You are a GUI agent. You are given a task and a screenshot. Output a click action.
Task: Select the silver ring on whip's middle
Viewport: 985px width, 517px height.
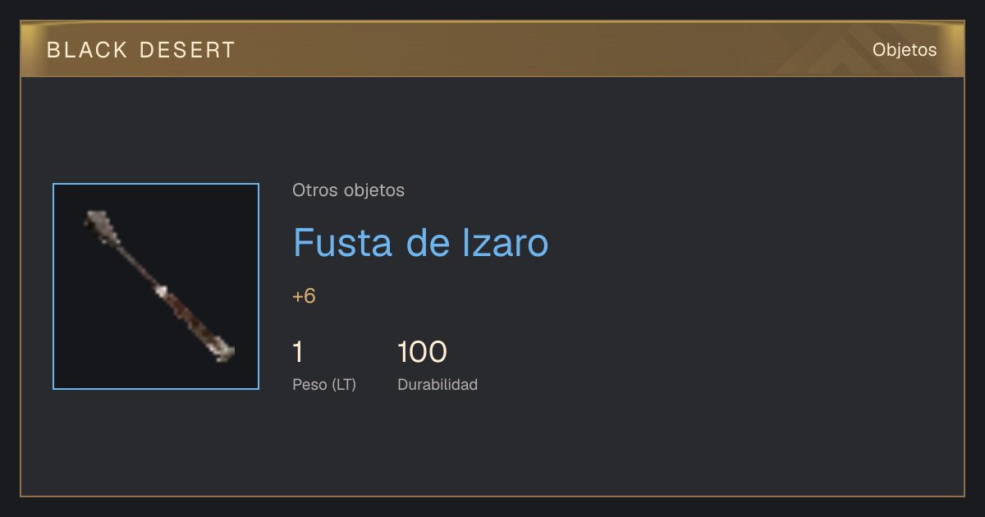[161, 291]
